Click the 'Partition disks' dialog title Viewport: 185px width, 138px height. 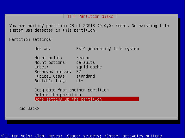(90, 16)
